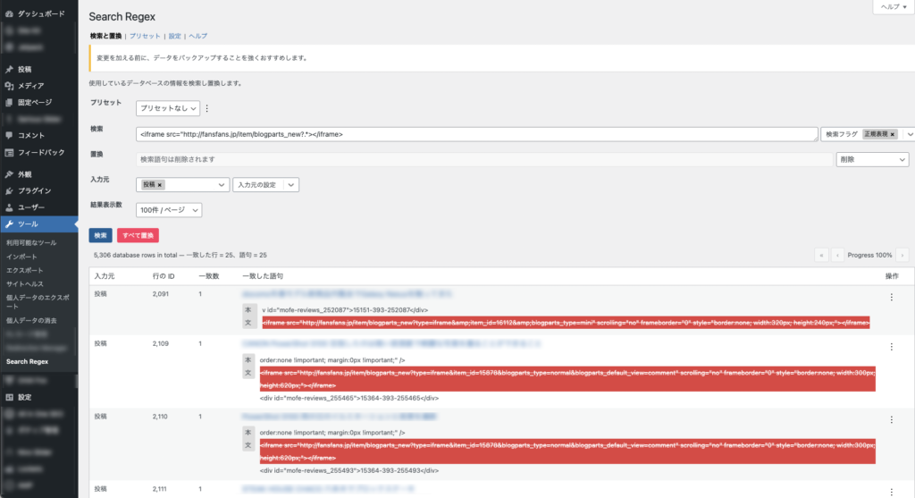Screen dimensions: 915x498
Task: Click the 一致した語句 column header
Action: [x=263, y=276]
